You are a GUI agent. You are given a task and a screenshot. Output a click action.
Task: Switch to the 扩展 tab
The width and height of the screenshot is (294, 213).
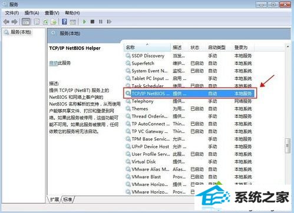pyautogui.click(x=54, y=199)
